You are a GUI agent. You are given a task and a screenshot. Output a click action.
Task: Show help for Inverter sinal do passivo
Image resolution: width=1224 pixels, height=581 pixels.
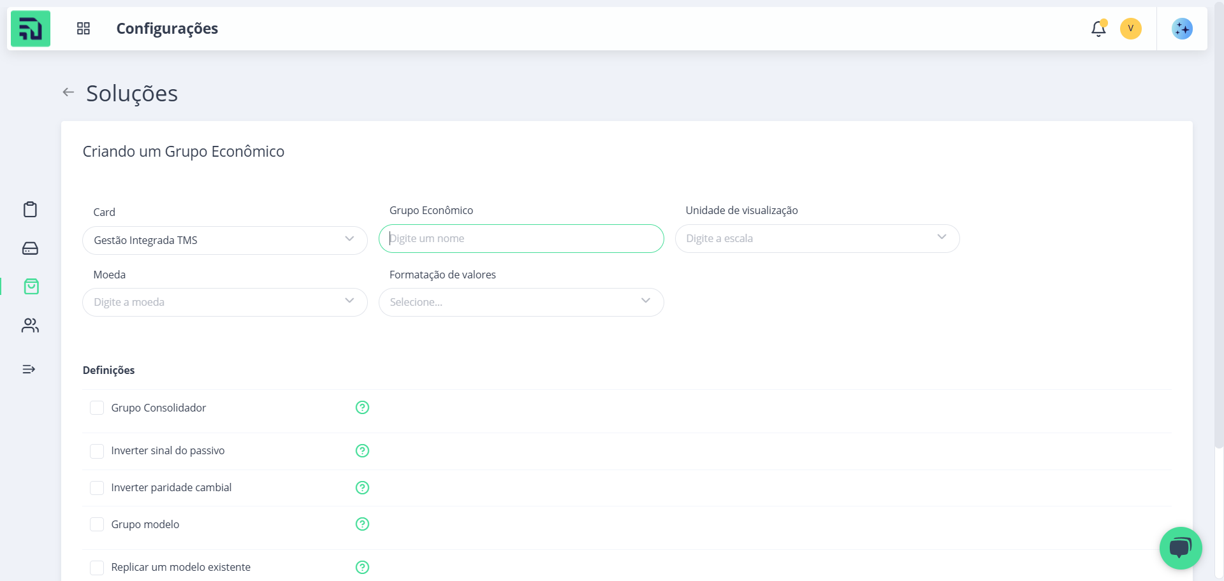362,451
